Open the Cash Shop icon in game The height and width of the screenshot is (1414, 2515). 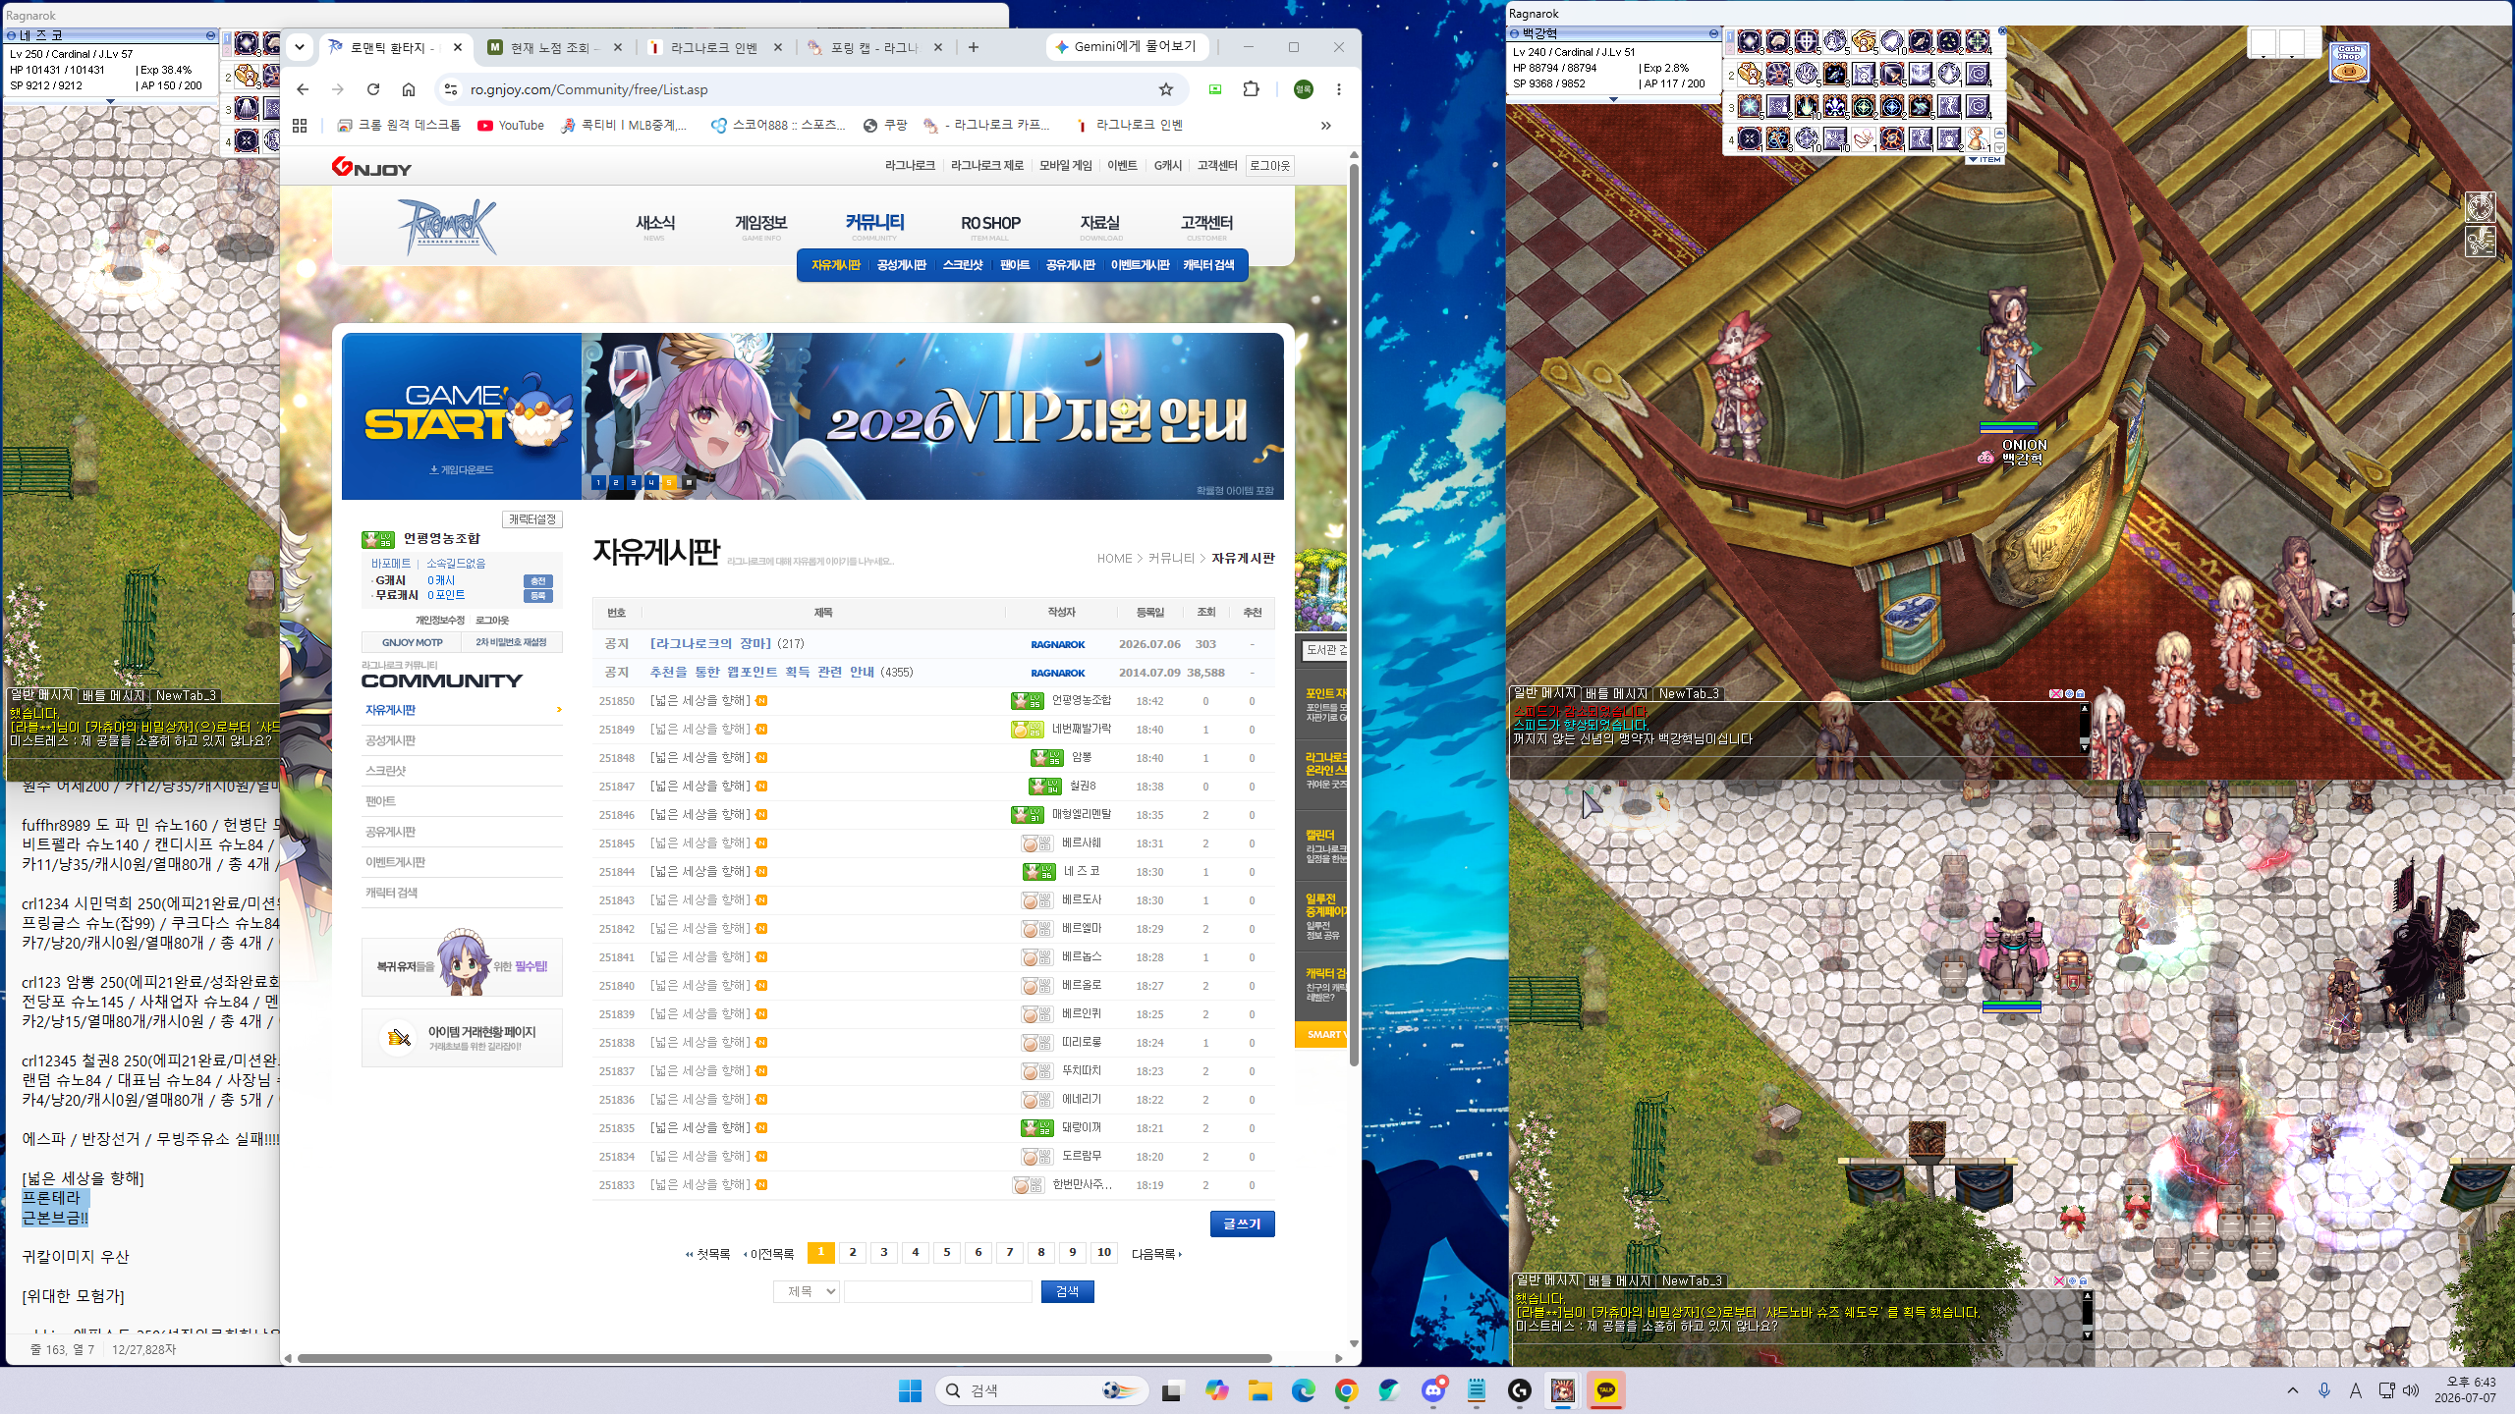pos(2349,62)
